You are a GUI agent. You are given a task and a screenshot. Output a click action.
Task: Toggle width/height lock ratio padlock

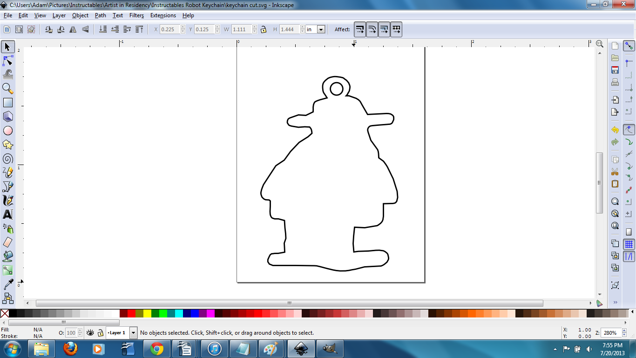click(264, 29)
